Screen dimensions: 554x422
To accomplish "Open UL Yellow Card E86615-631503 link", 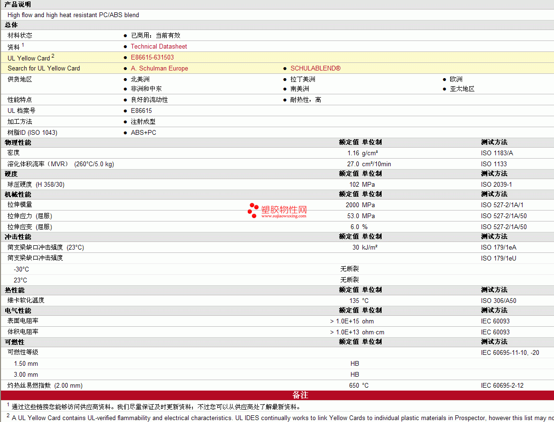I will (152, 57).
